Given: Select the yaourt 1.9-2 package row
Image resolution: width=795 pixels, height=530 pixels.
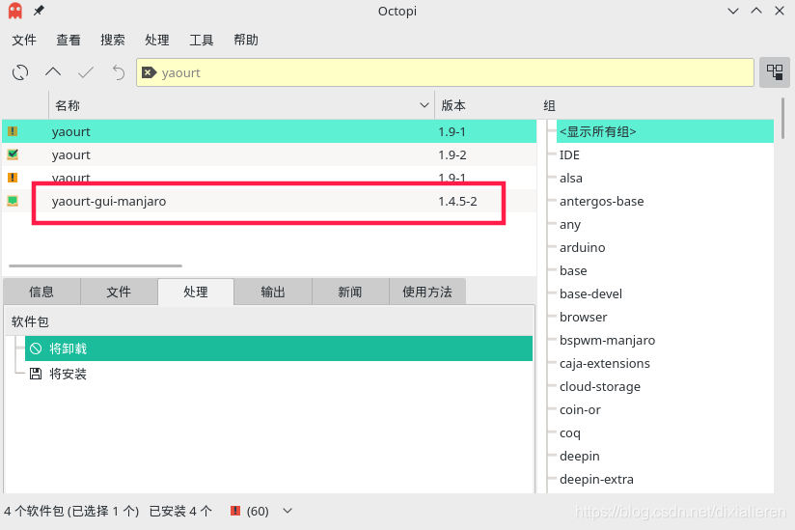Looking at the screenshot, I should point(269,154).
